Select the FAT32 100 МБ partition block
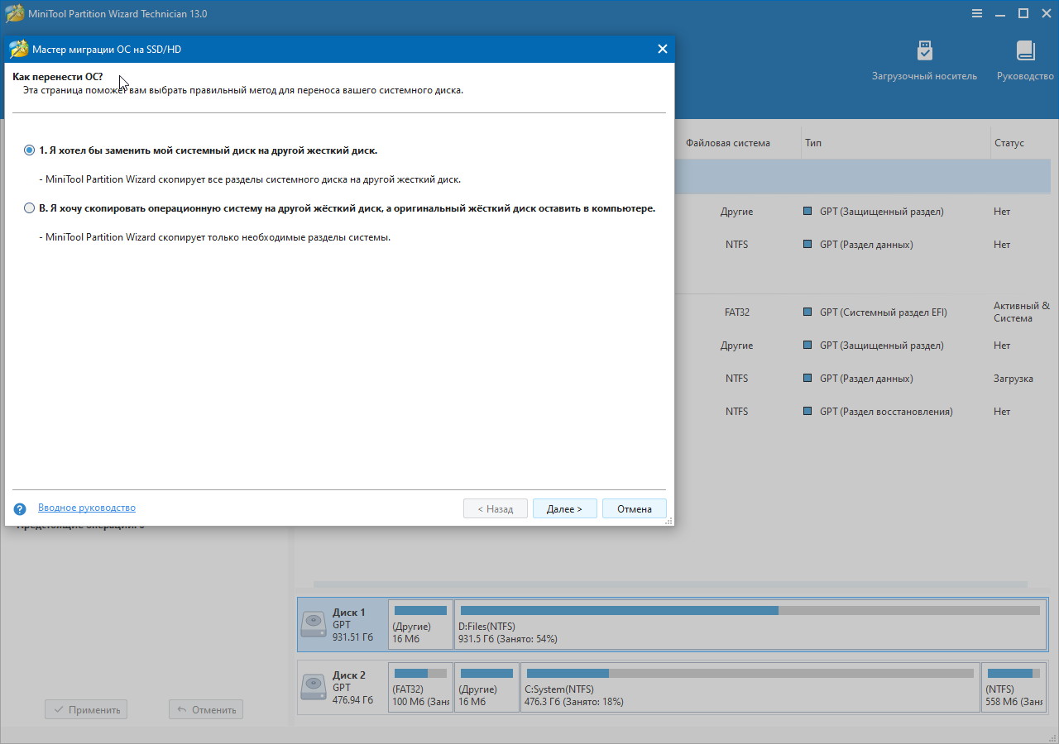 click(420, 688)
